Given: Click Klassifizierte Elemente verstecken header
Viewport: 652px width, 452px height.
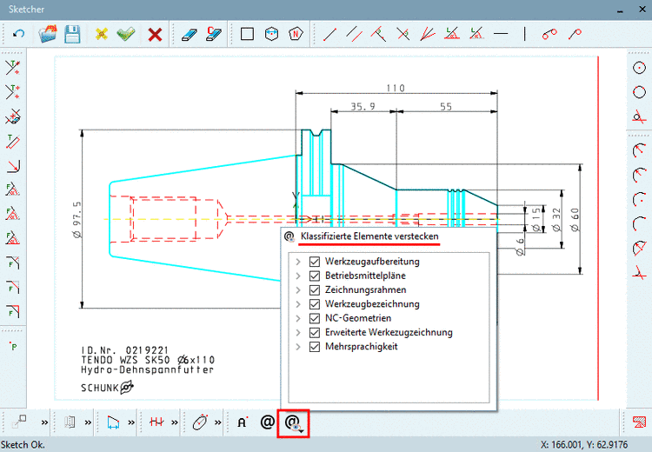Looking at the screenshot, I should [x=369, y=236].
